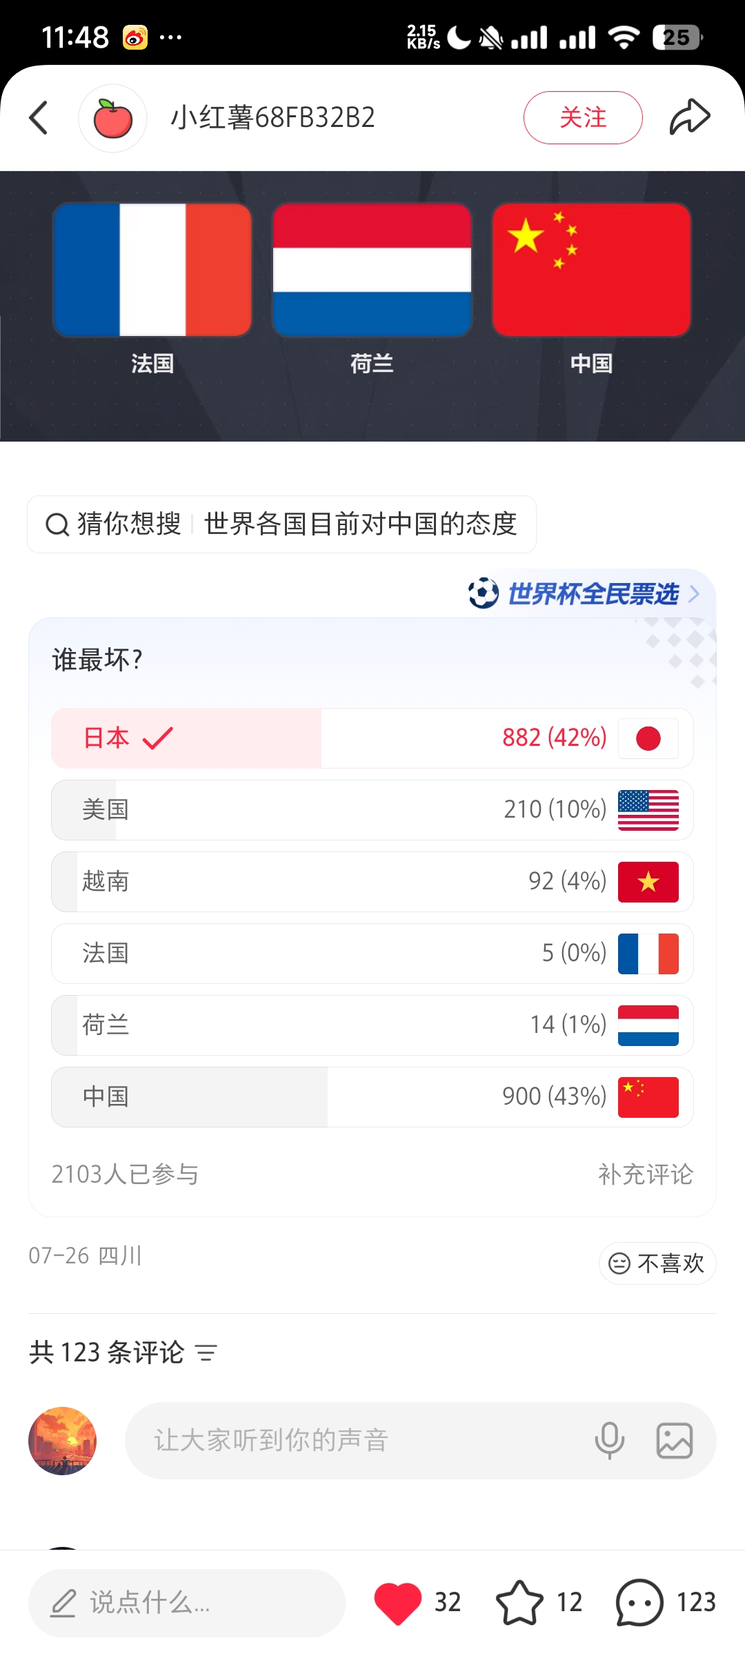Viewport: 745px width, 1656px height.
Task: Tap the image attachment icon
Action: [x=675, y=1441]
